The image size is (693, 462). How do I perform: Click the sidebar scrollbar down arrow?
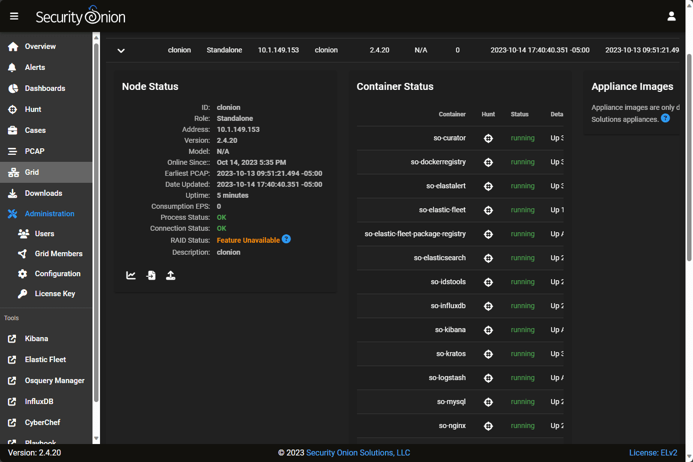pos(96,439)
